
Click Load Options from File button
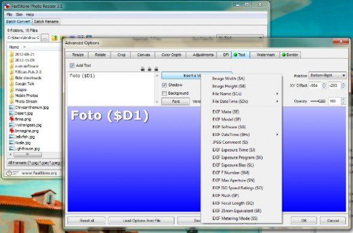141,220
